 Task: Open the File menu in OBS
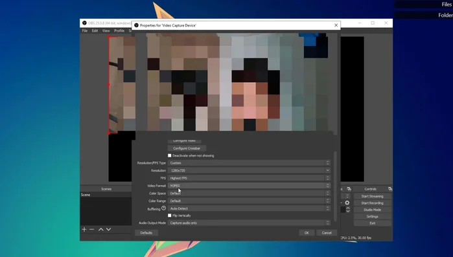[85, 30]
